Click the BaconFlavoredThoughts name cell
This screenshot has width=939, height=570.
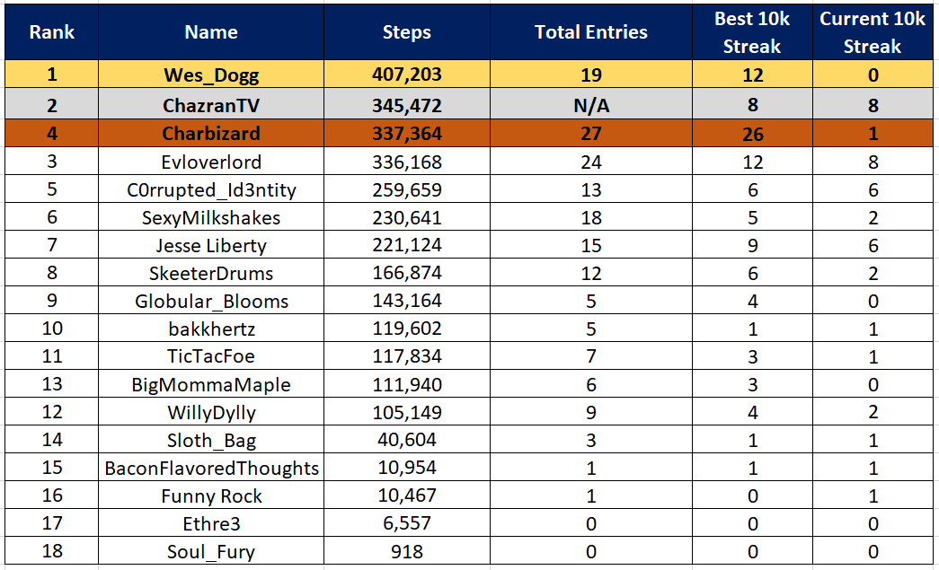click(211, 467)
